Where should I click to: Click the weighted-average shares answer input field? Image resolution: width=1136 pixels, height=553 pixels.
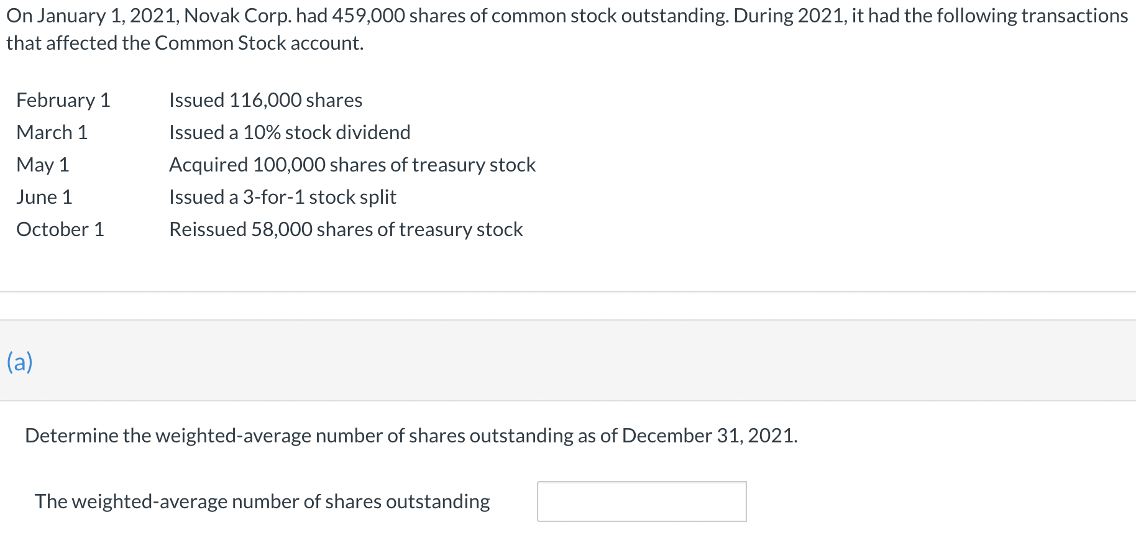(641, 501)
